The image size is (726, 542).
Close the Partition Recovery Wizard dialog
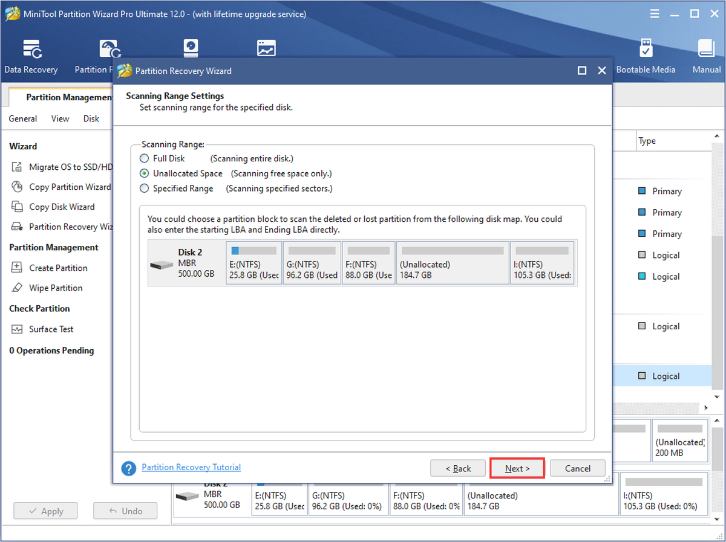click(x=602, y=71)
